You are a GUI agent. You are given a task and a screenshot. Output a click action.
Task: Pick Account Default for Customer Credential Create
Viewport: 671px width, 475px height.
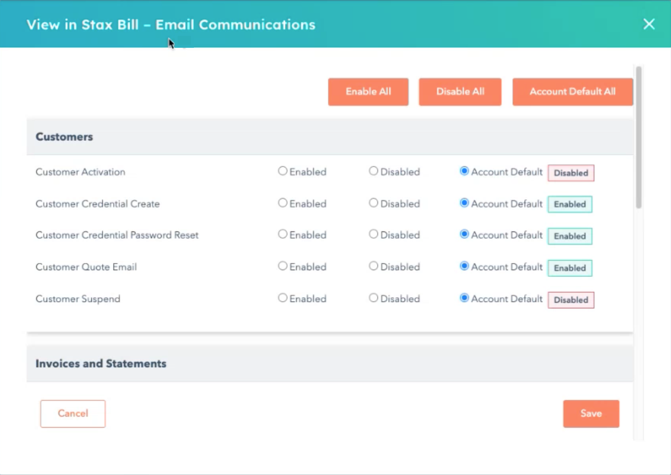click(x=464, y=203)
